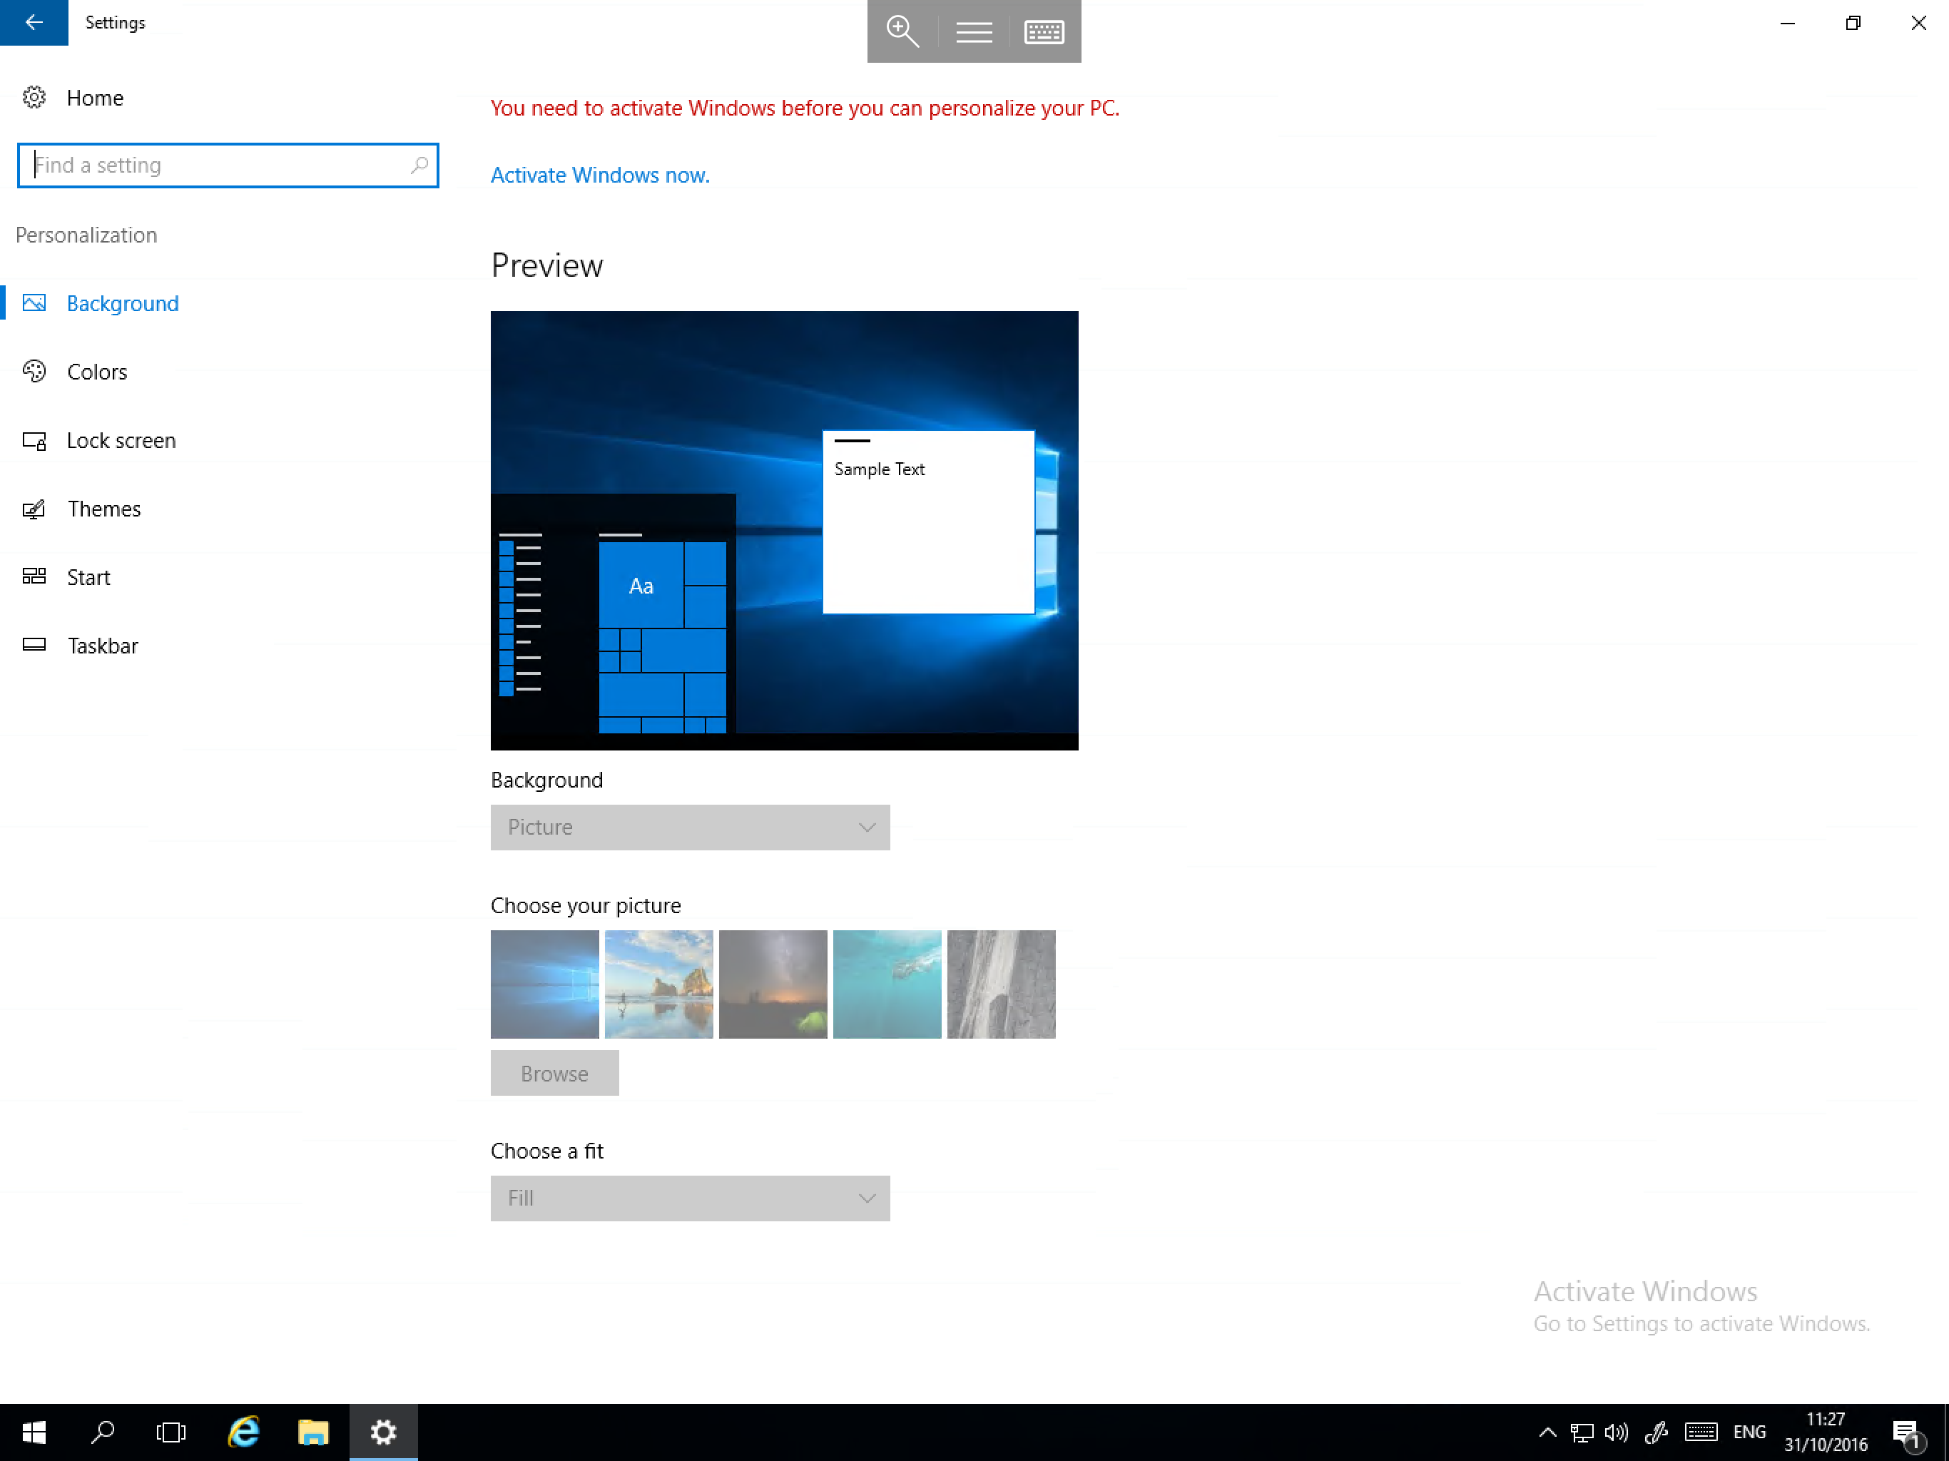The height and width of the screenshot is (1461, 1949).
Task: Choose the beach rocks wallpaper thumbnail
Action: point(659,984)
